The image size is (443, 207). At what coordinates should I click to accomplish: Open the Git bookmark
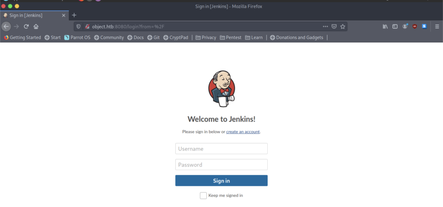[154, 38]
